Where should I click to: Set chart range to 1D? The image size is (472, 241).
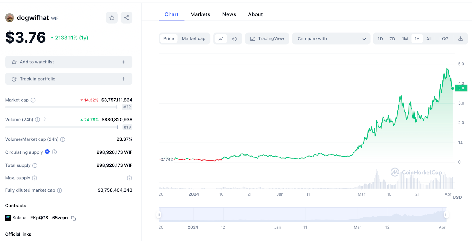pyautogui.click(x=380, y=39)
